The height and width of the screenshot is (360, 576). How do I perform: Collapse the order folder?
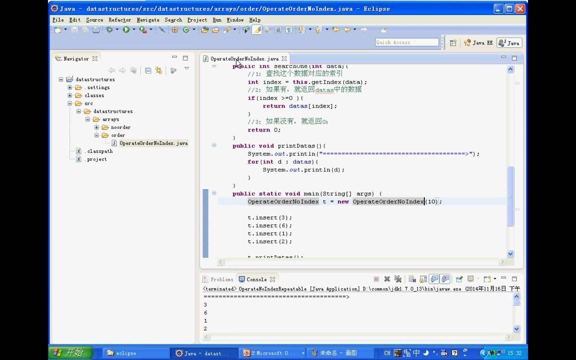[x=96, y=135]
